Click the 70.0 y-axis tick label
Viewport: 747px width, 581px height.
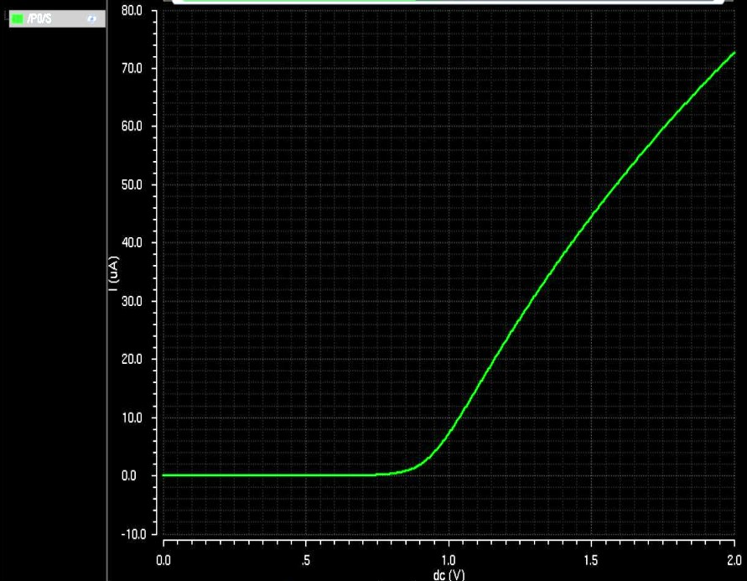pyautogui.click(x=132, y=69)
